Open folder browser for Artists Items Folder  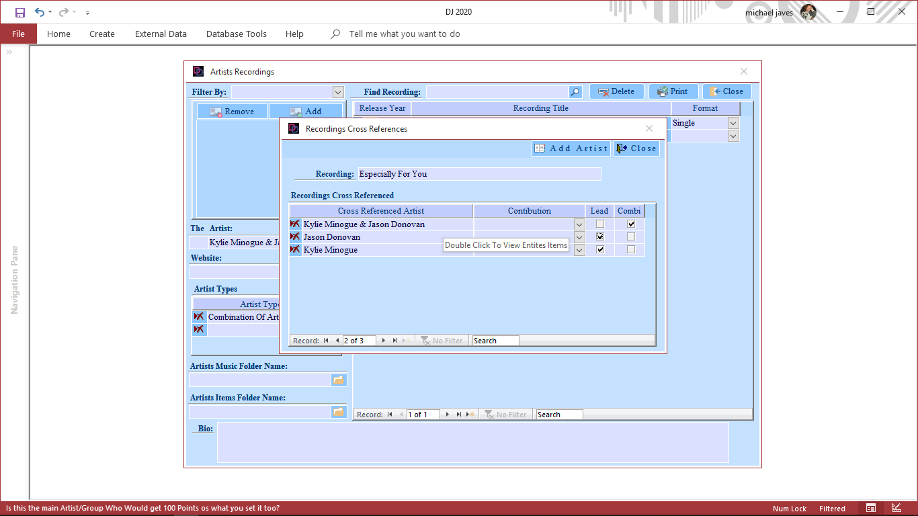click(339, 411)
